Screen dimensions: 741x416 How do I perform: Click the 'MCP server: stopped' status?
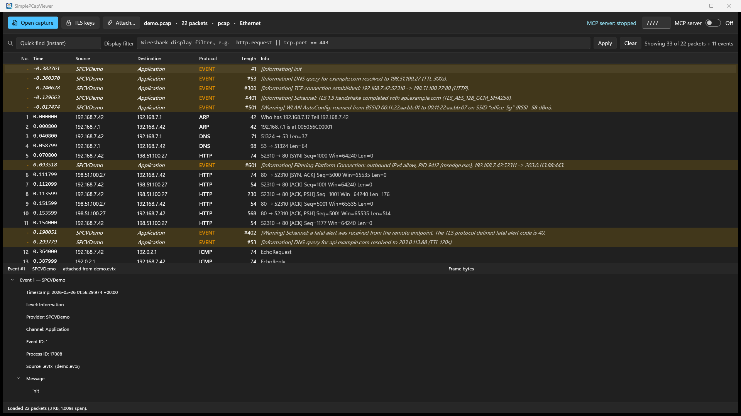611,23
